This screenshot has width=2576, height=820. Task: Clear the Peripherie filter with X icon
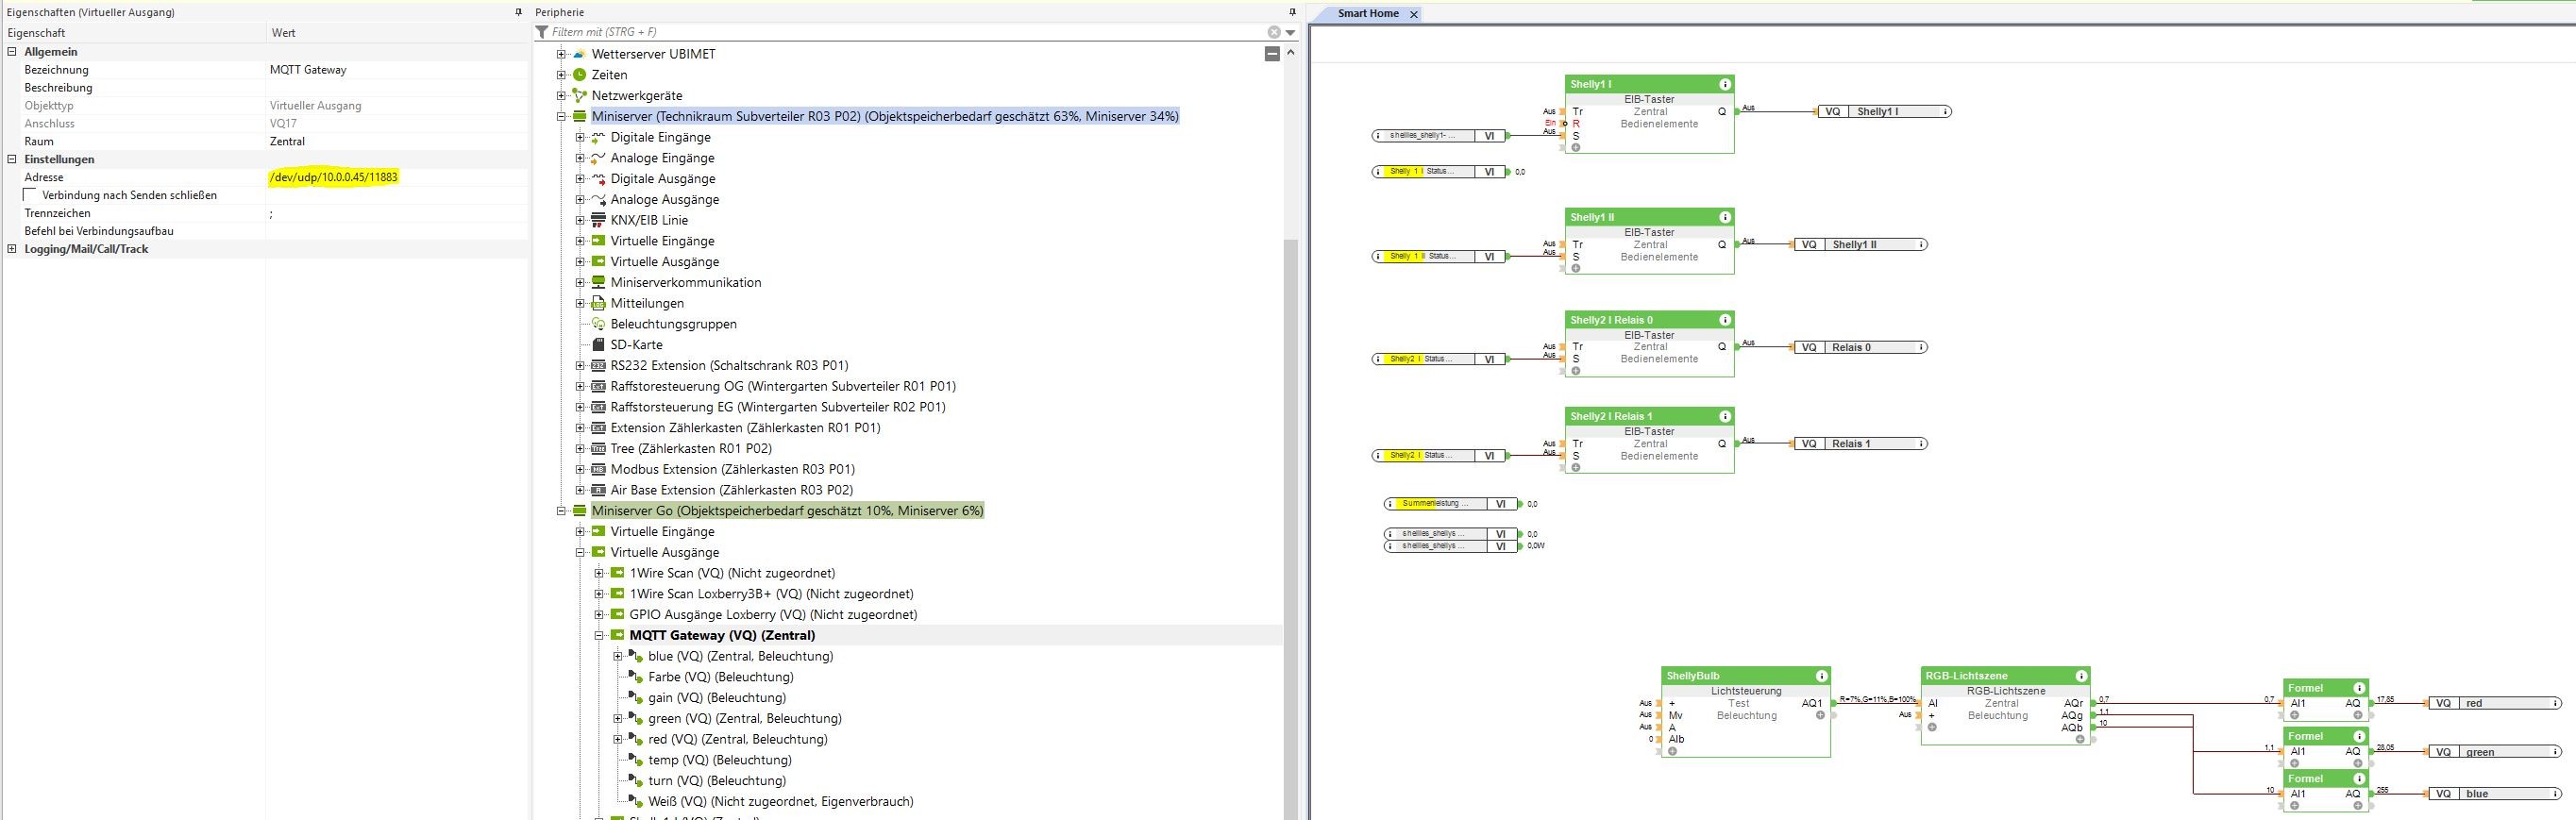point(1274,32)
